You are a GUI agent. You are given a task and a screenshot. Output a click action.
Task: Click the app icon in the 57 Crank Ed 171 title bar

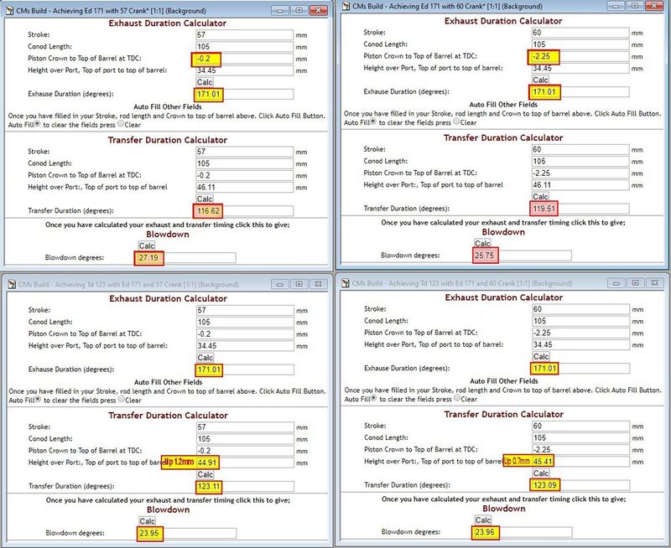(10, 10)
